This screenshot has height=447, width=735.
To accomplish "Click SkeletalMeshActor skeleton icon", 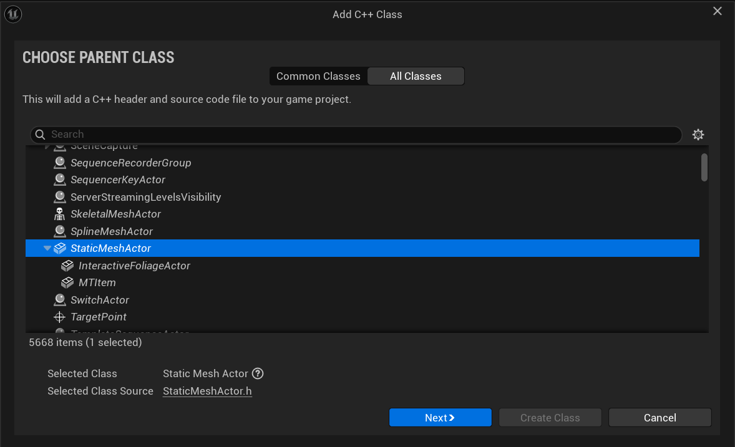I will [x=59, y=214].
